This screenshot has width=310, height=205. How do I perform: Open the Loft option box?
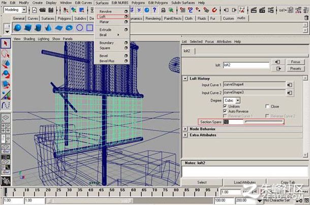tap(126, 17)
